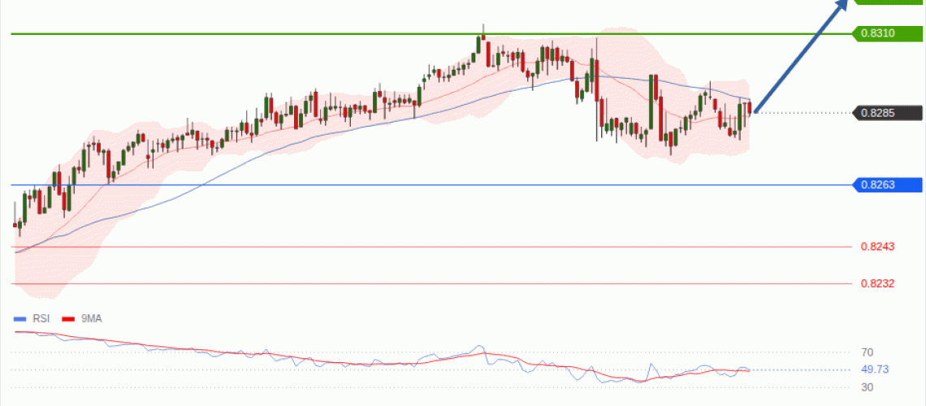
Task: Click the 0.8243 support level value
Action: [877, 246]
